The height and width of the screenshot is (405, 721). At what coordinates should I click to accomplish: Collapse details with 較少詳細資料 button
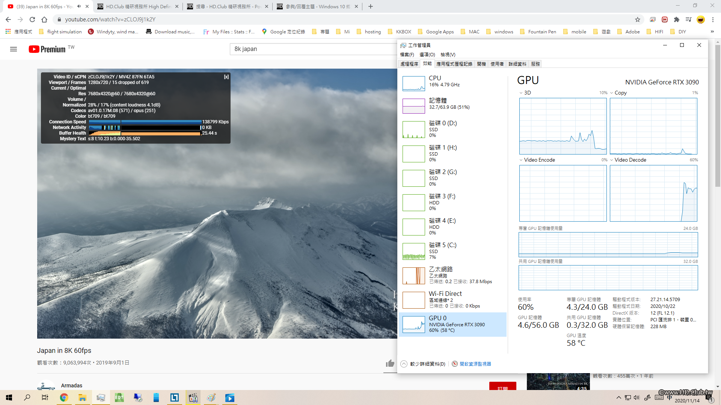click(x=423, y=364)
